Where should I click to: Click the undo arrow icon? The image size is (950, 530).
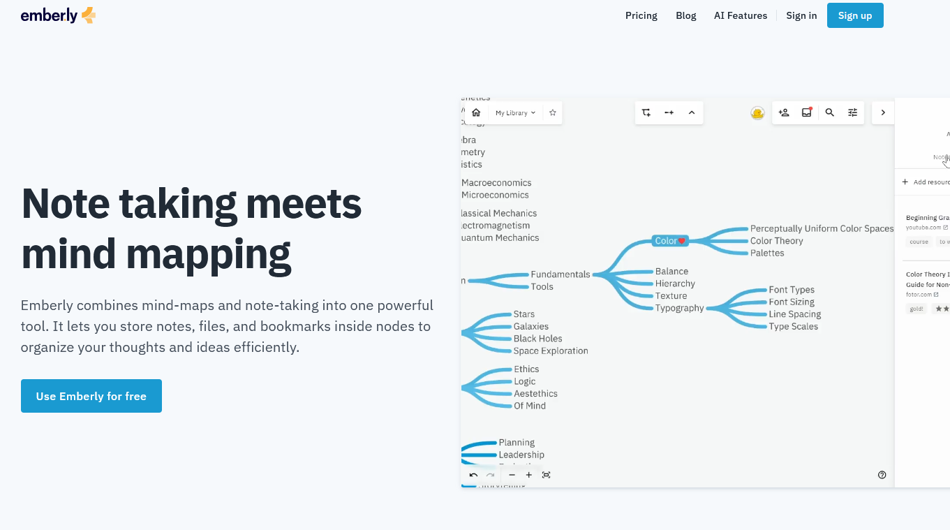pos(473,475)
